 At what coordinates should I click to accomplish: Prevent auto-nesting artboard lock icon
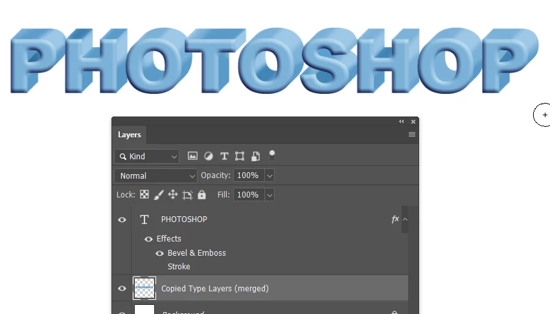pos(187,195)
